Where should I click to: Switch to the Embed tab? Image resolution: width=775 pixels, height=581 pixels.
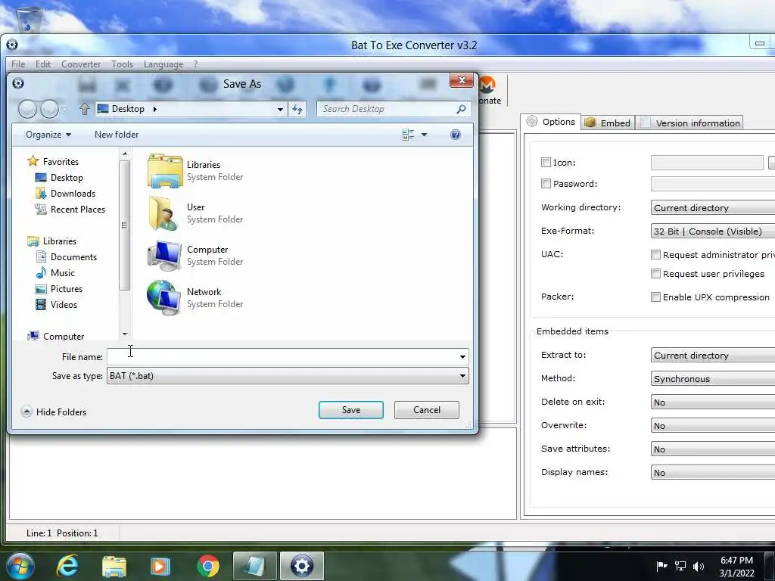[x=608, y=123]
